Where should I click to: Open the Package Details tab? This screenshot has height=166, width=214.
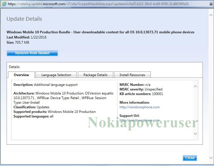tap(95, 75)
